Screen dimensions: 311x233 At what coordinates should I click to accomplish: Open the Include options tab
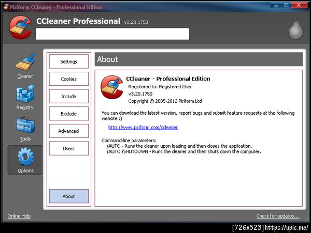pyautogui.click(x=69, y=96)
